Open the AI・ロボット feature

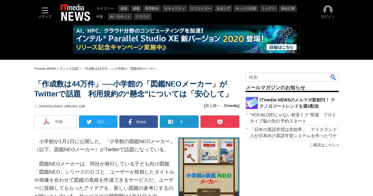[120, 16]
